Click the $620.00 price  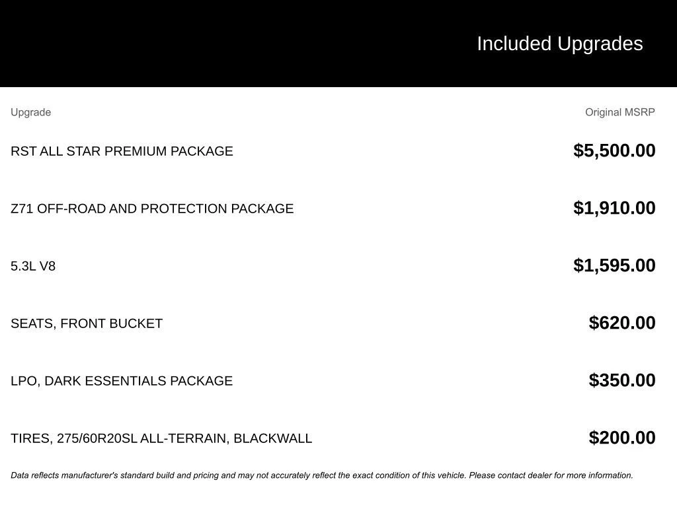pyautogui.click(x=622, y=323)
